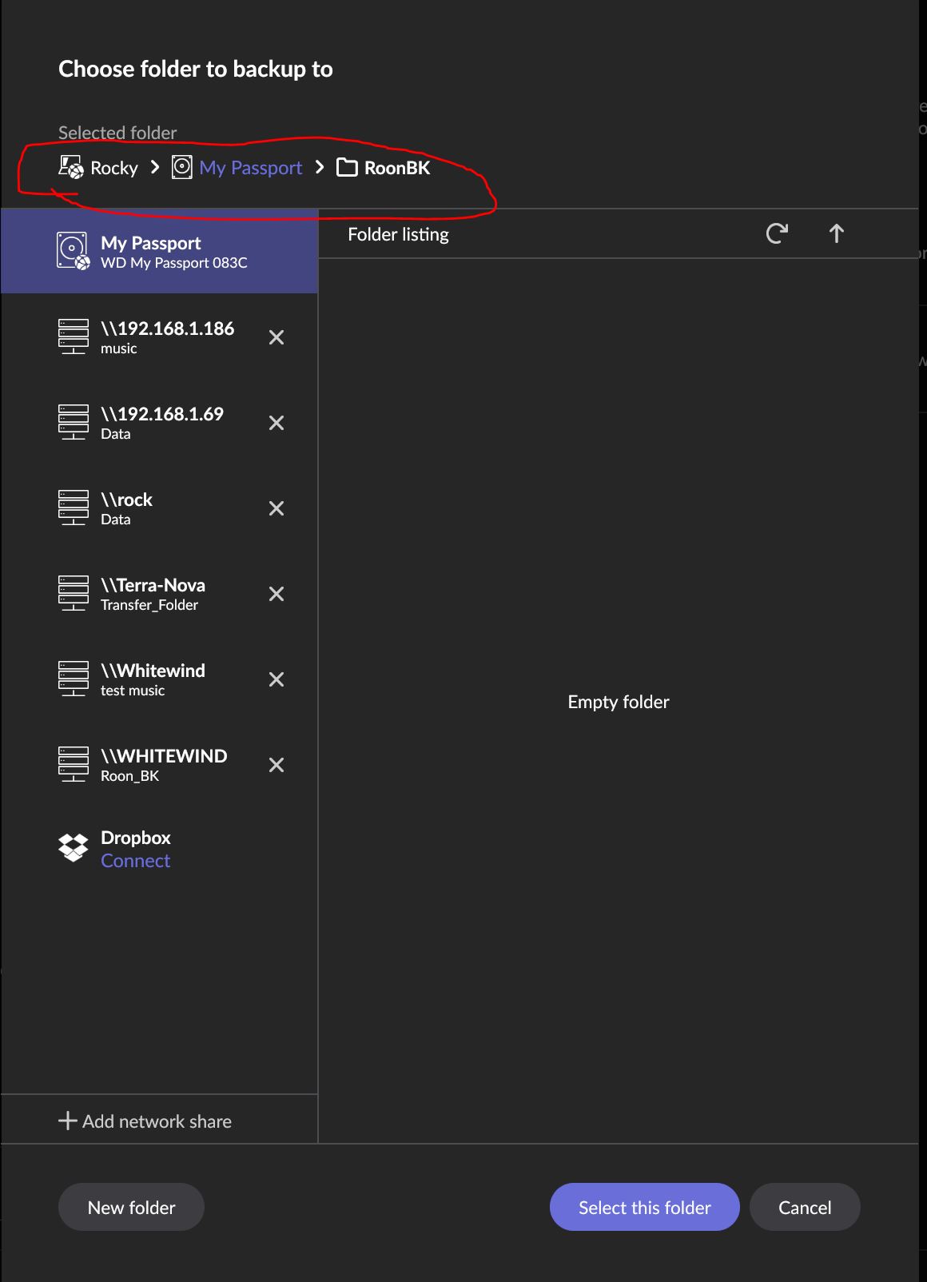Navigate to My Passport in breadcrumb
Screen dimensions: 927x1282
click(x=250, y=168)
